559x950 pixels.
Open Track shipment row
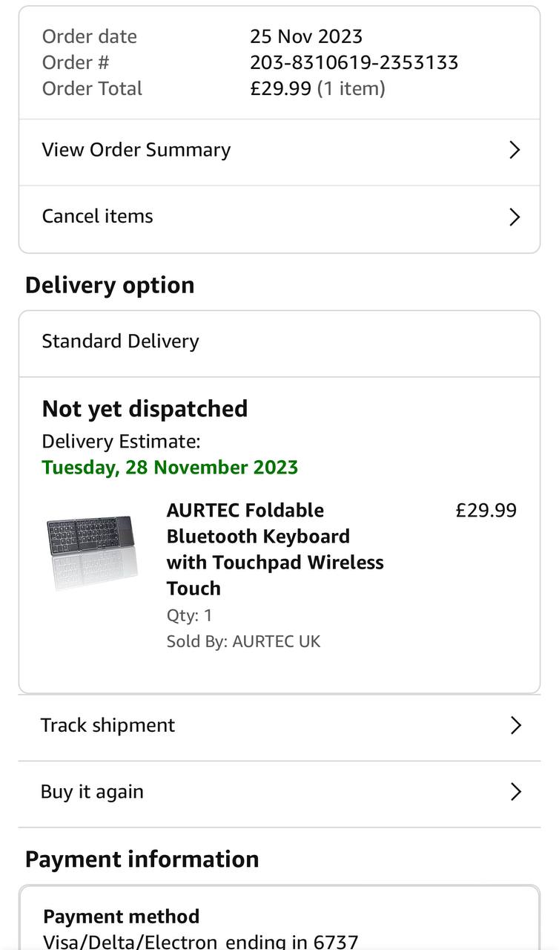[108, 725]
